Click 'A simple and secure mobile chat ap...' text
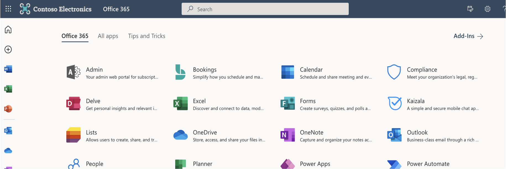Screen dimensions: 506x169 click(x=443, y=108)
